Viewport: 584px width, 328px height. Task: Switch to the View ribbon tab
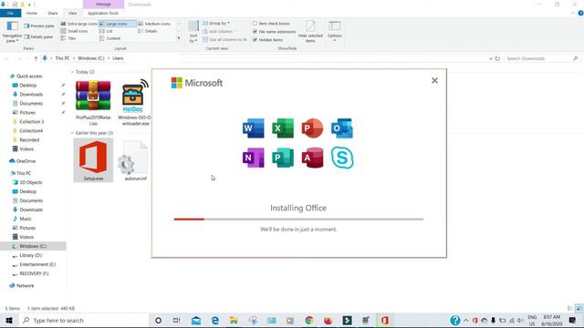pyautogui.click(x=72, y=13)
